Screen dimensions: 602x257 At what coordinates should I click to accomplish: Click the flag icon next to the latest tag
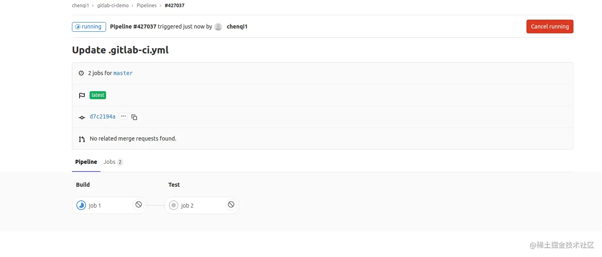point(82,95)
